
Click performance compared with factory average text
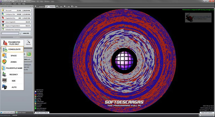(x=198, y=10)
